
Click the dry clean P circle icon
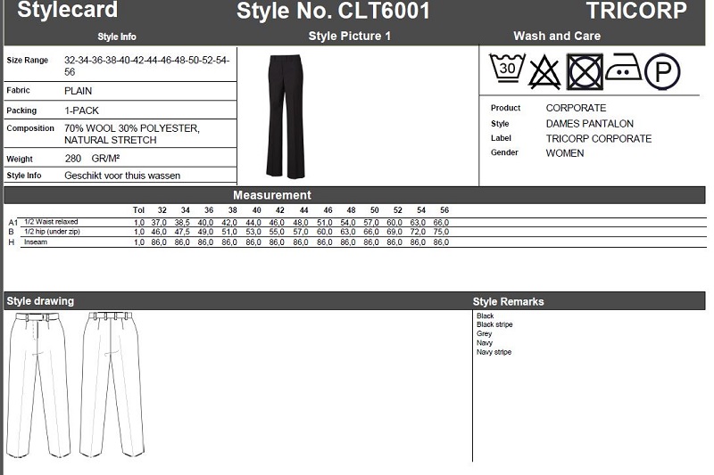point(661,72)
